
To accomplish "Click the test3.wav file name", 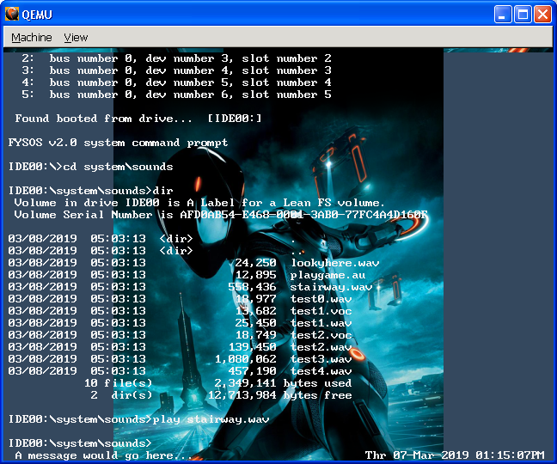I will [x=321, y=359].
